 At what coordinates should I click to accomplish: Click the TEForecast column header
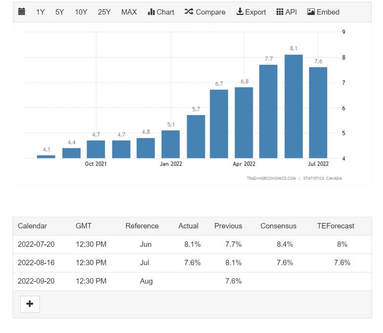[335, 226]
